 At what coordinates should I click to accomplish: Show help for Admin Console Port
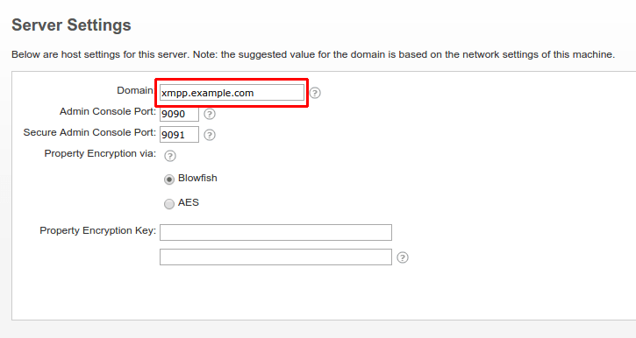pyautogui.click(x=210, y=114)
